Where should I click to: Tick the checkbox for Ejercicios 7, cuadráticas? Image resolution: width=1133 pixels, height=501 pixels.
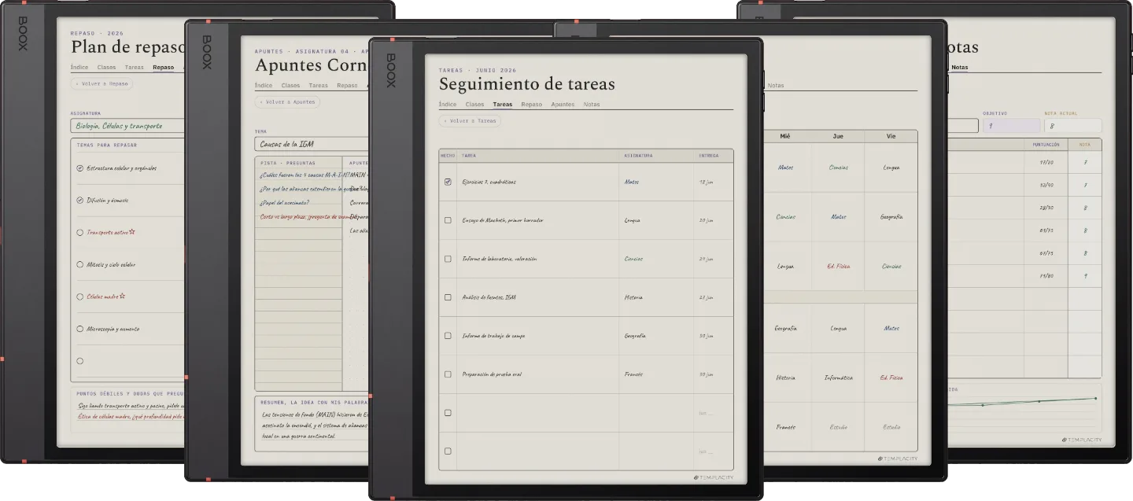[x=448, y=182]
